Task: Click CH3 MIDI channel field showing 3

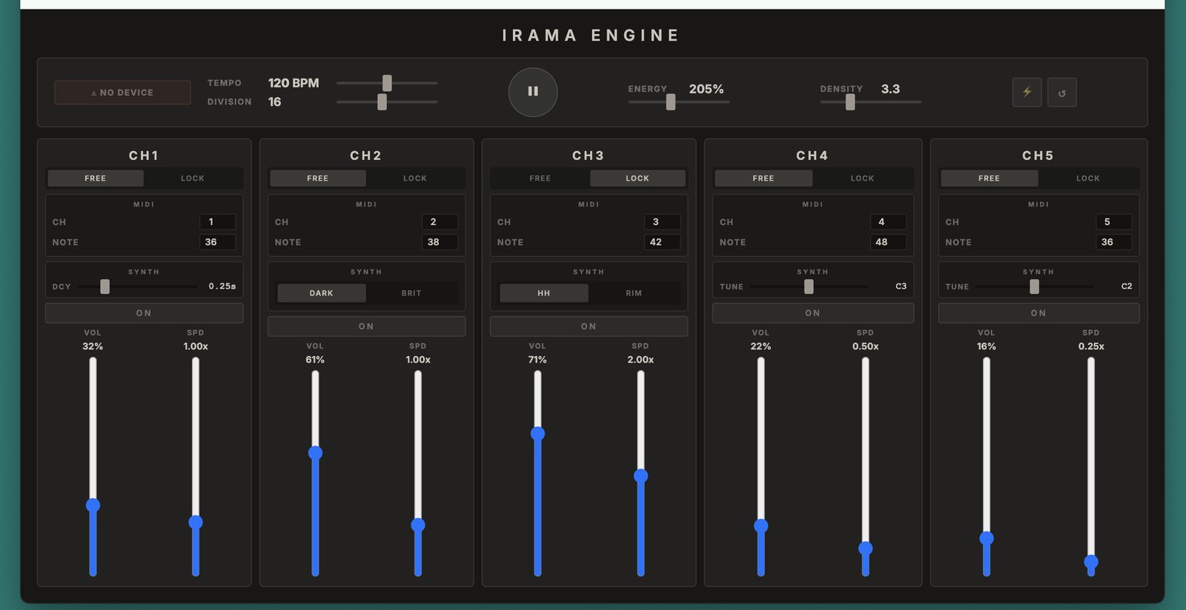Action: 662,222
